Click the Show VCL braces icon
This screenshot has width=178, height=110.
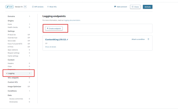[x=48, y=7]
